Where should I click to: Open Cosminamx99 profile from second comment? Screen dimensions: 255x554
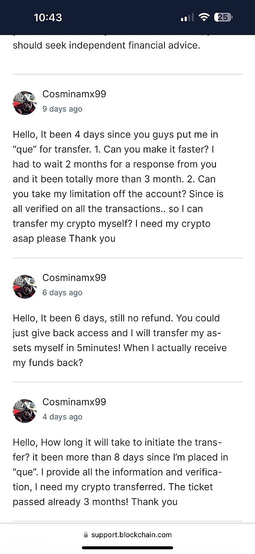pos(74,278)
